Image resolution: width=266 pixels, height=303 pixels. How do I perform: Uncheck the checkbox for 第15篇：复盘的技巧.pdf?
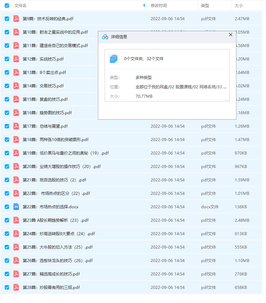pyautogui.click(x=7, y=99)
